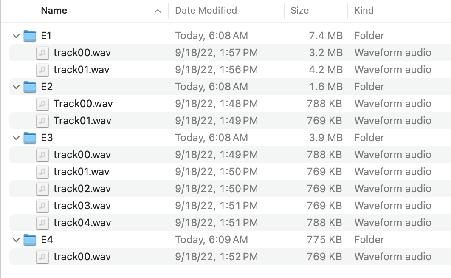Click audio file icon for track03.wav
The width and height of the screenshot is (451, 278).
click(42, 206)
